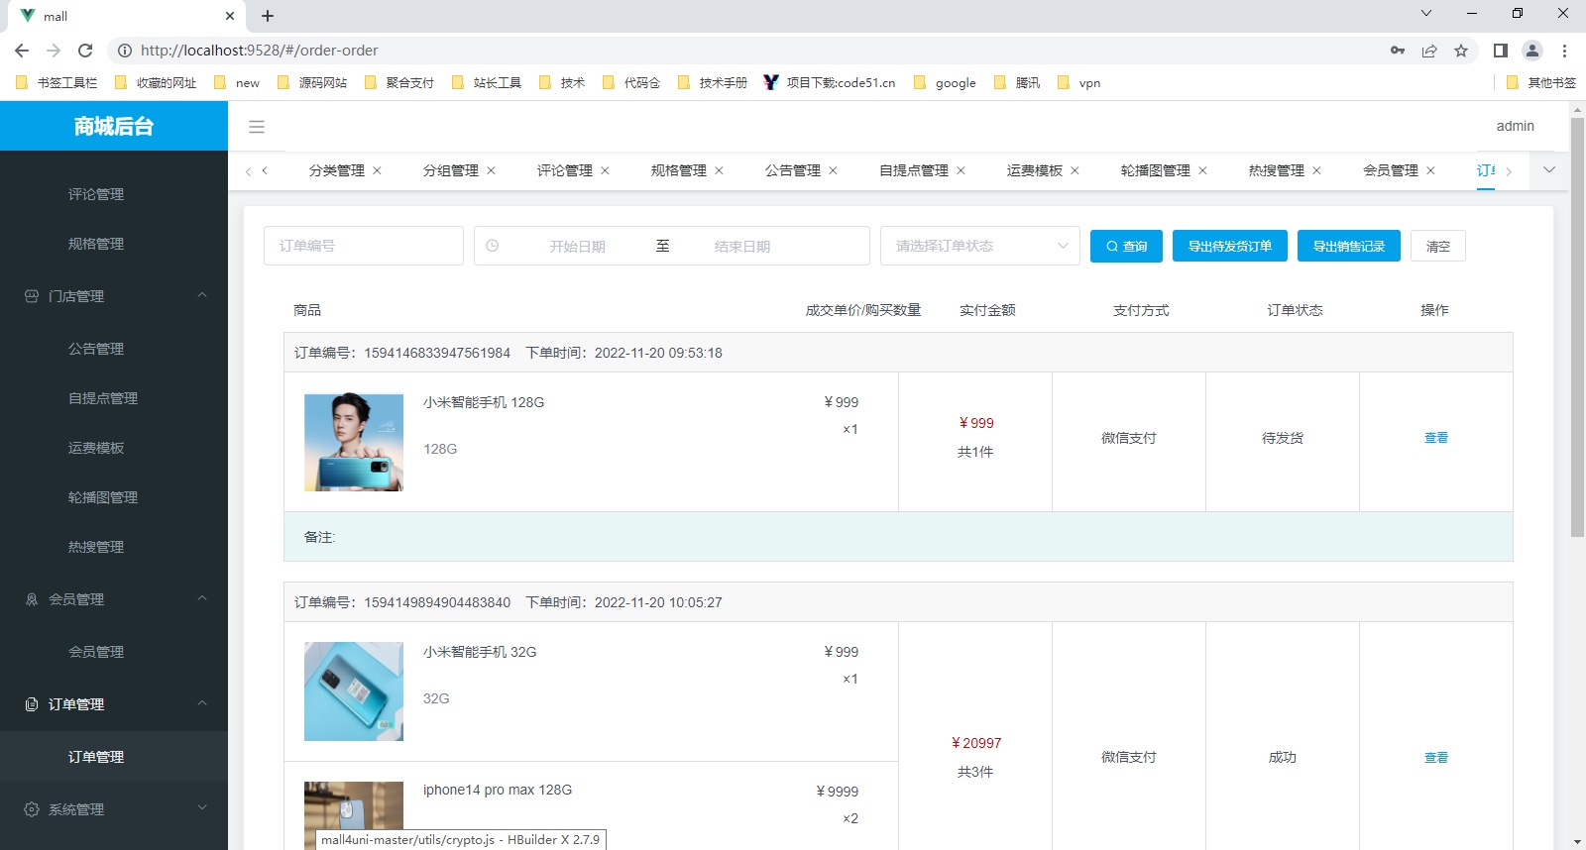This screenshot has height=850, width=1586.
Task: Open the 项目下载:code51.cn bookmark
Action: click(x=829, y=83)
